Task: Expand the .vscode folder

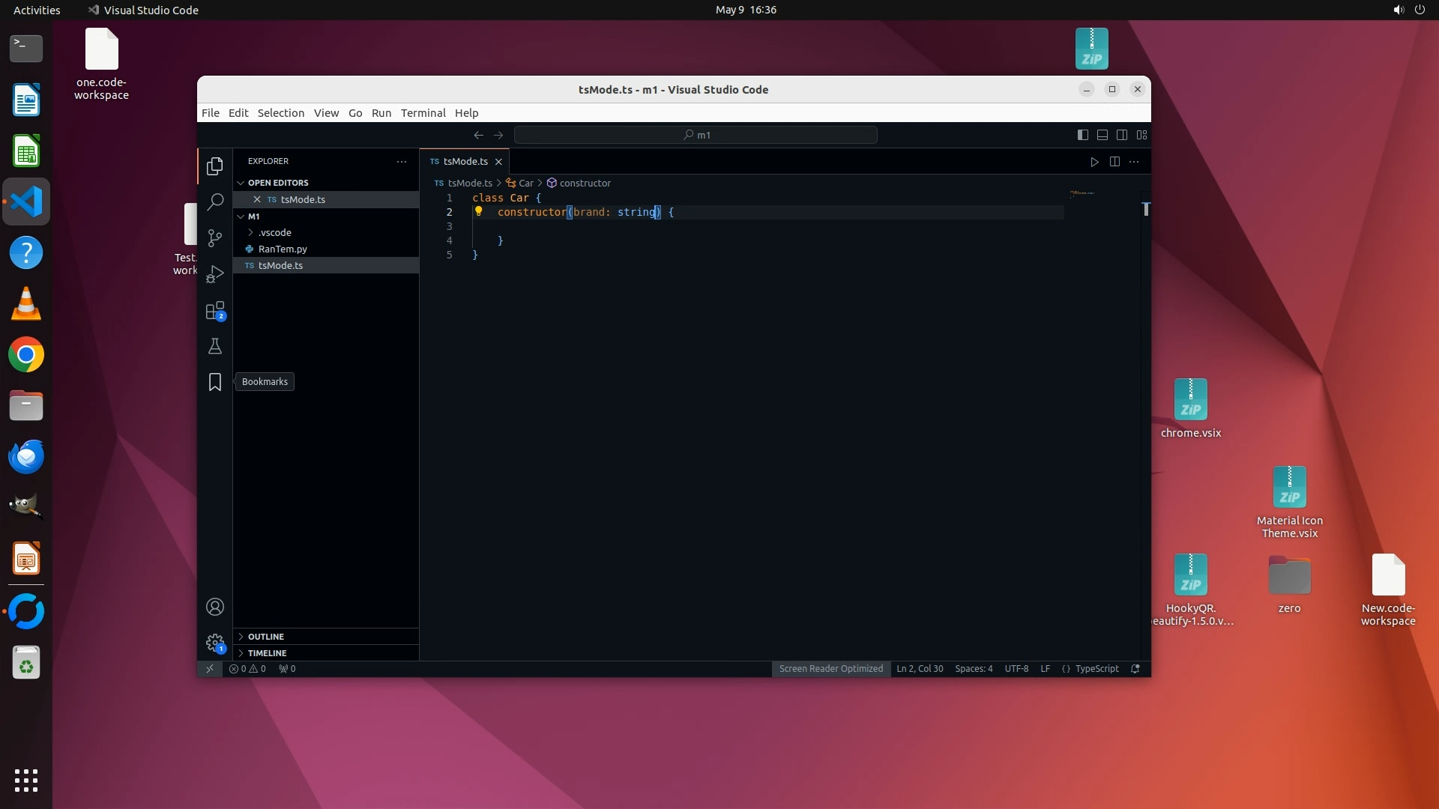Action: click(x=274, y=232)
